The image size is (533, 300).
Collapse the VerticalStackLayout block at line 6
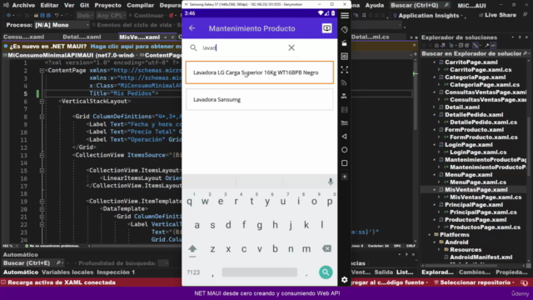coord(42,101)
